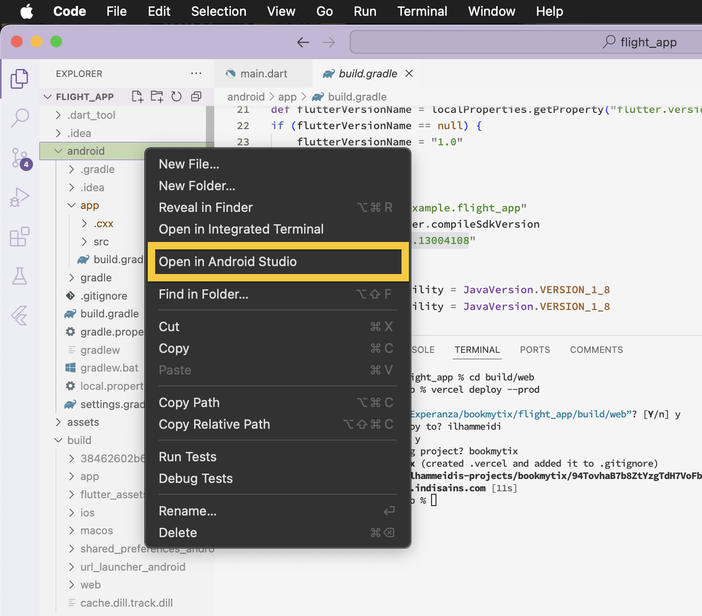Choose Reveal in Finder from context menu

point(206,207)
